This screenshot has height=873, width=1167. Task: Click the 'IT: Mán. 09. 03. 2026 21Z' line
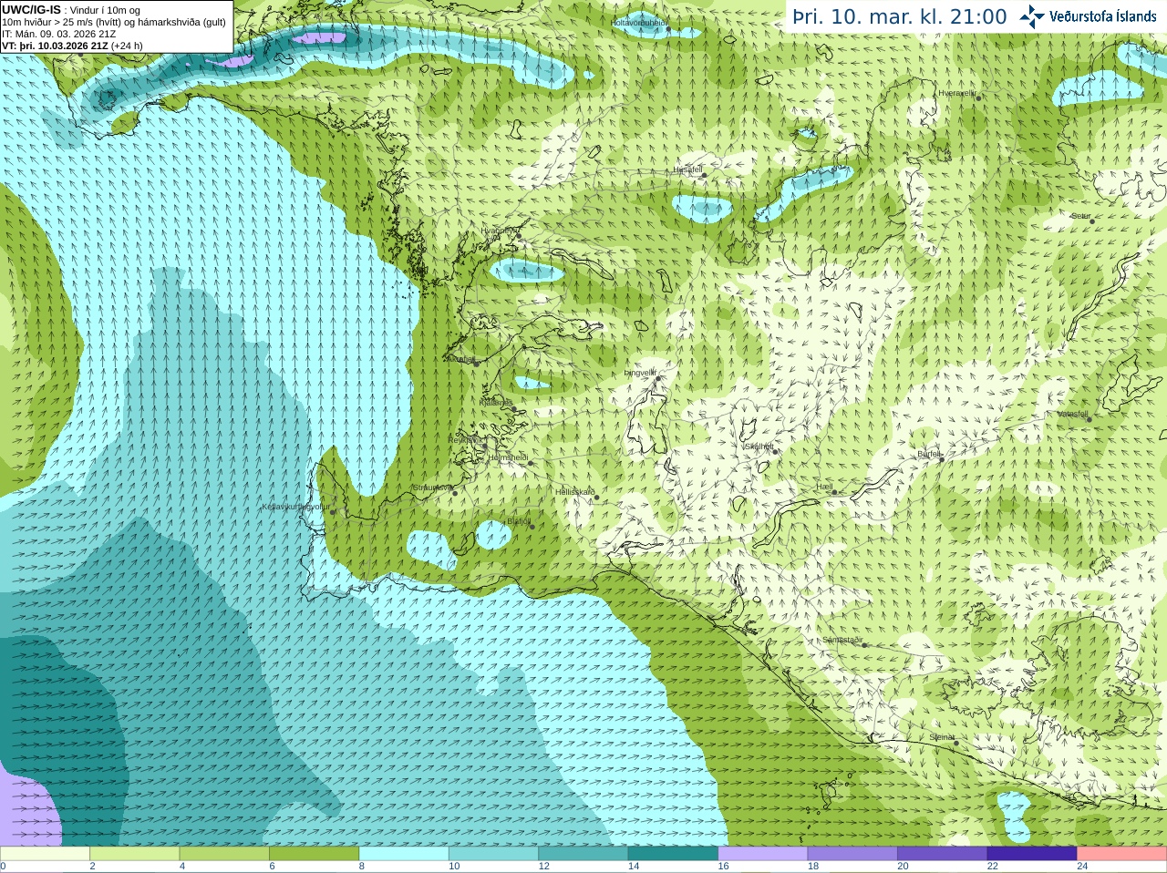[59, 34]
